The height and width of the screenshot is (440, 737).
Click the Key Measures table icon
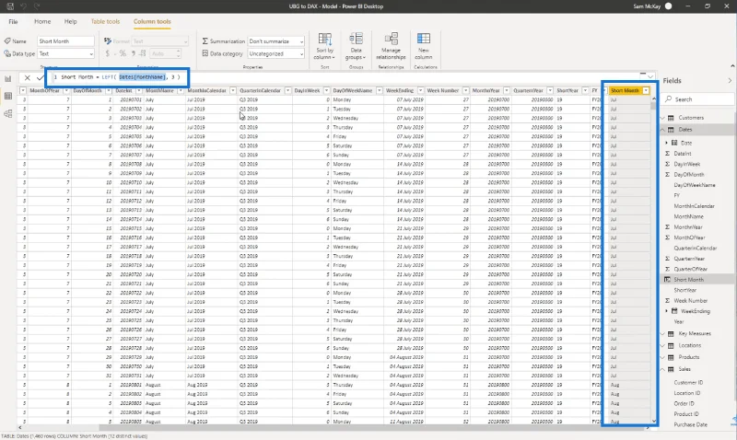click(672, 334)
